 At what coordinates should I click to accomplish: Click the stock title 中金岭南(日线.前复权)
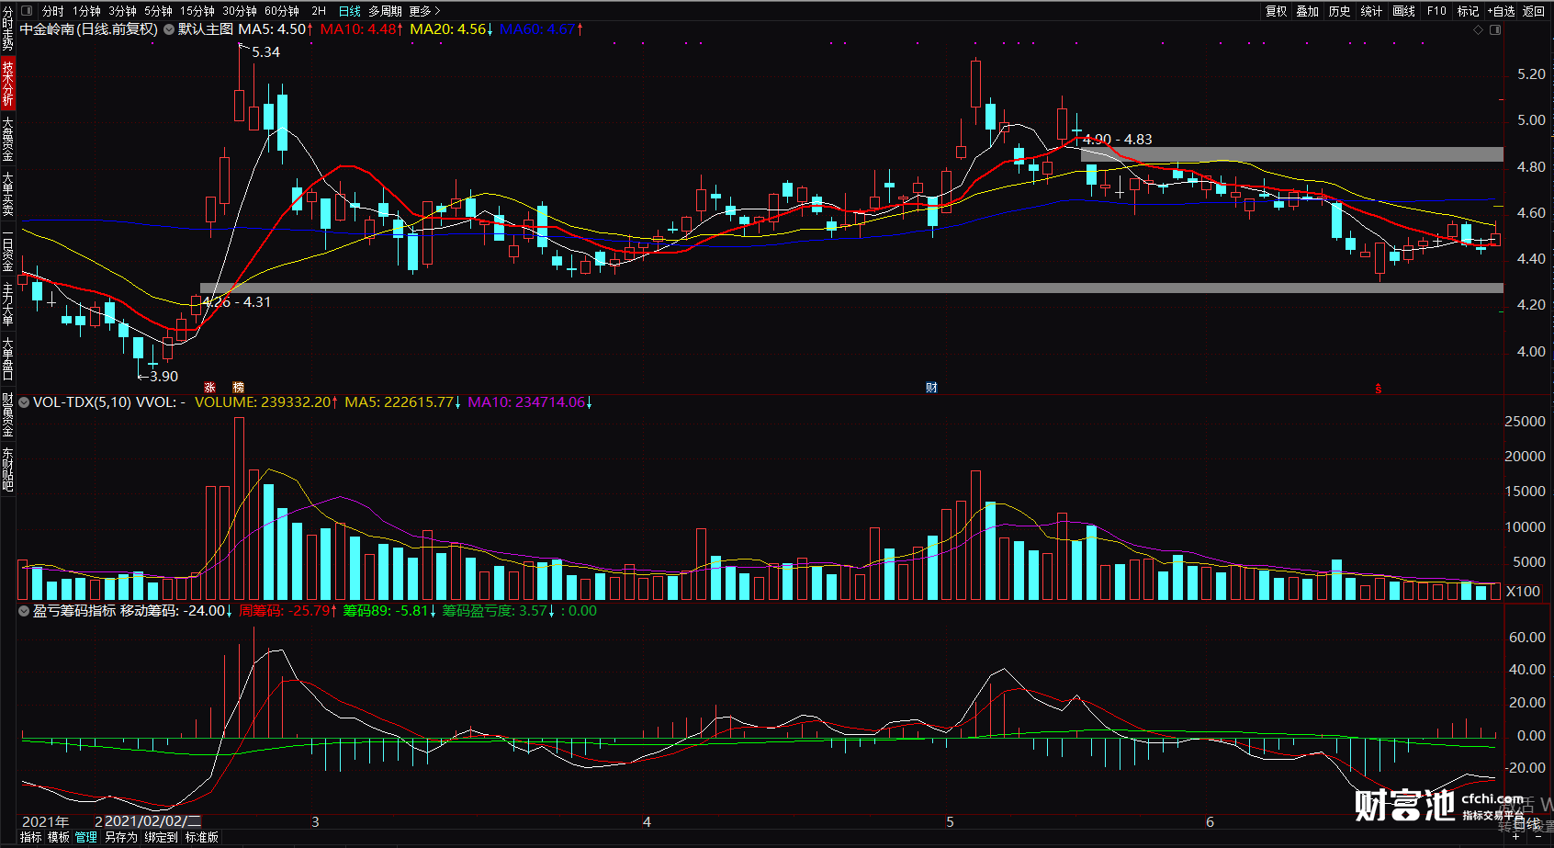pyautogui.click(x=89, y=29)
